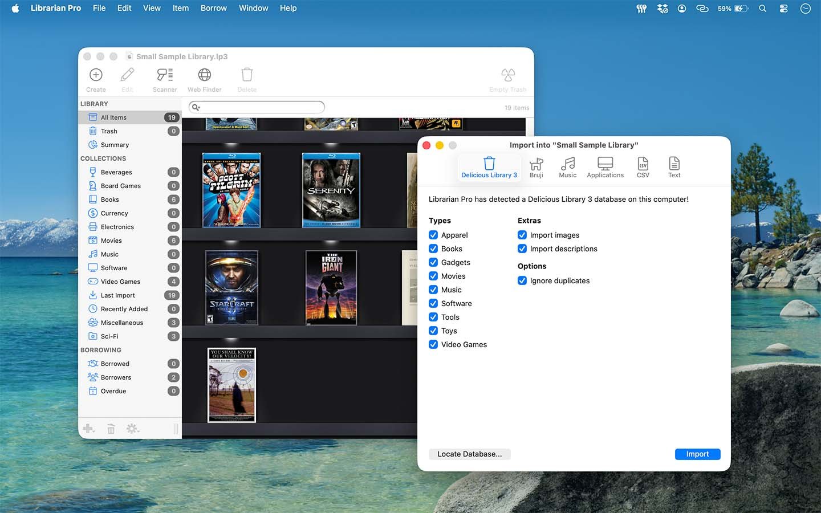
Task: Open the search field's magnifier menu
Action: pos(196,107)
